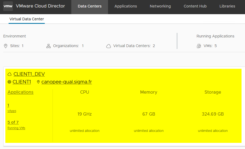Click the Virtual Data Centers: 2 text

pyautogui.click(x=134, y=46)
